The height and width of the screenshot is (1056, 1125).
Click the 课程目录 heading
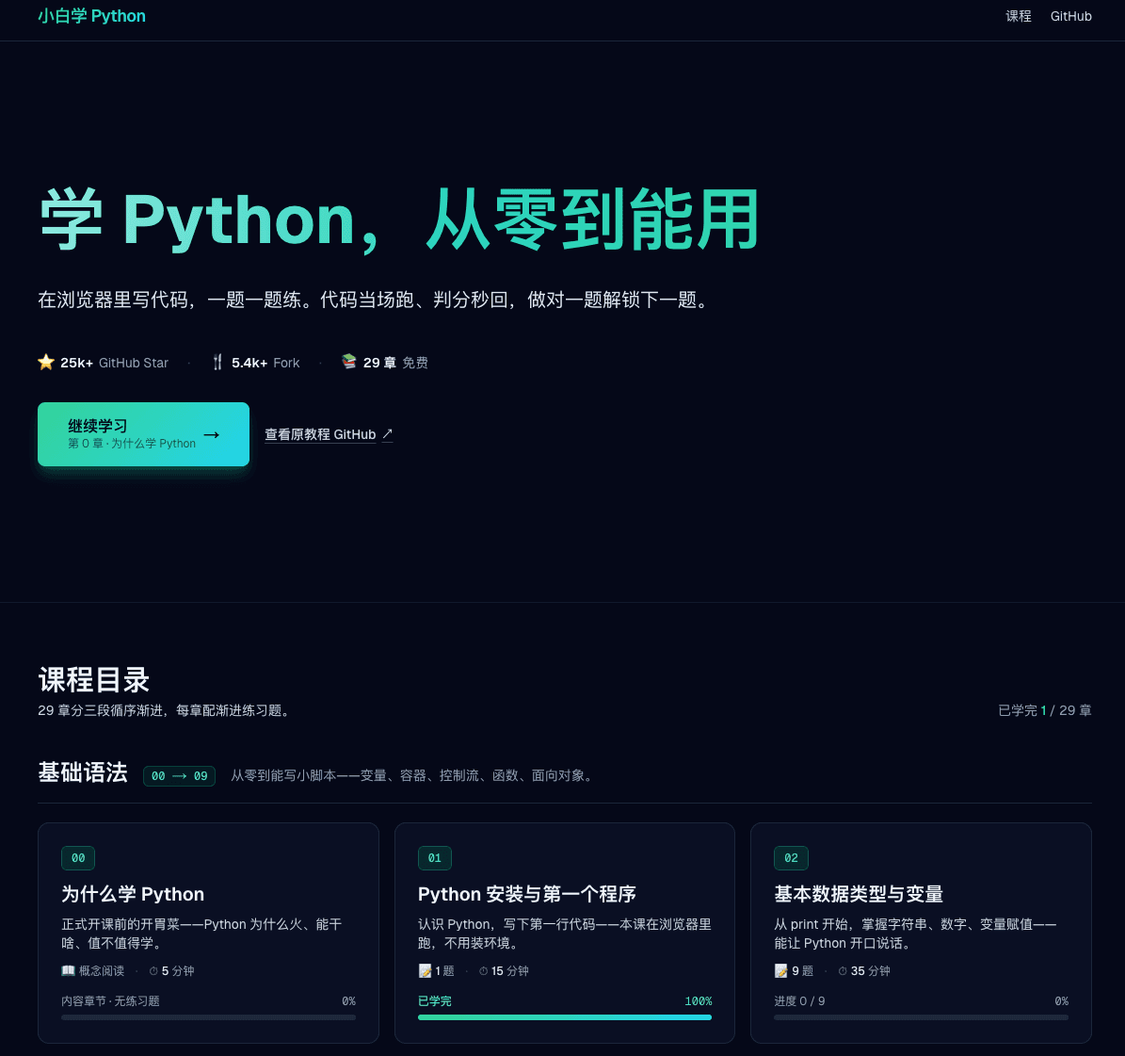pyautogui.click(x=94, y=679)
